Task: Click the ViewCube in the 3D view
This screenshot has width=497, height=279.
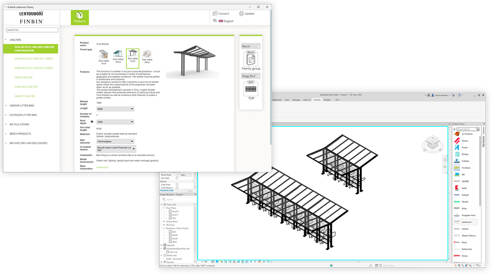Action: click(431, 145)
